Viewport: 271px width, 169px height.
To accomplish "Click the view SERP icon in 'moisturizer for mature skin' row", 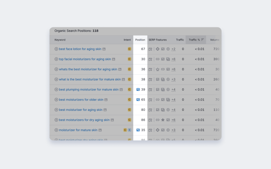I will (x=150, y=130).
